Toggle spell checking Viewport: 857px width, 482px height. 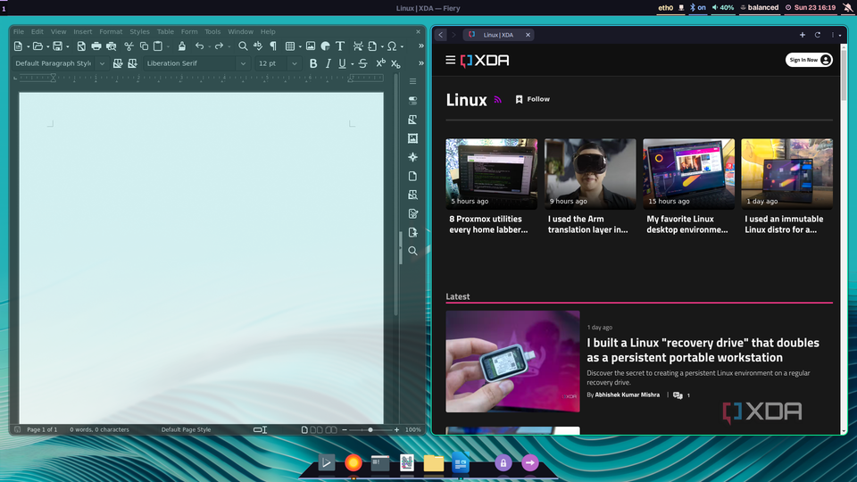[x=258, y=46]
